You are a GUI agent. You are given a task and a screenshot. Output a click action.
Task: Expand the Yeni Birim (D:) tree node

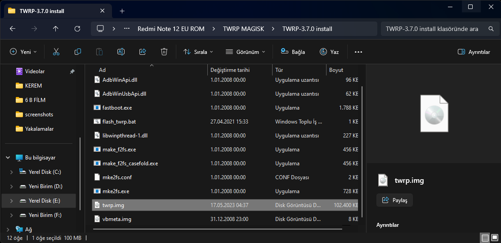[12, 186]
